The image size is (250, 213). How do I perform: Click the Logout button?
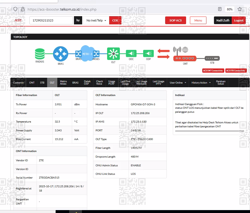point(239,20)
